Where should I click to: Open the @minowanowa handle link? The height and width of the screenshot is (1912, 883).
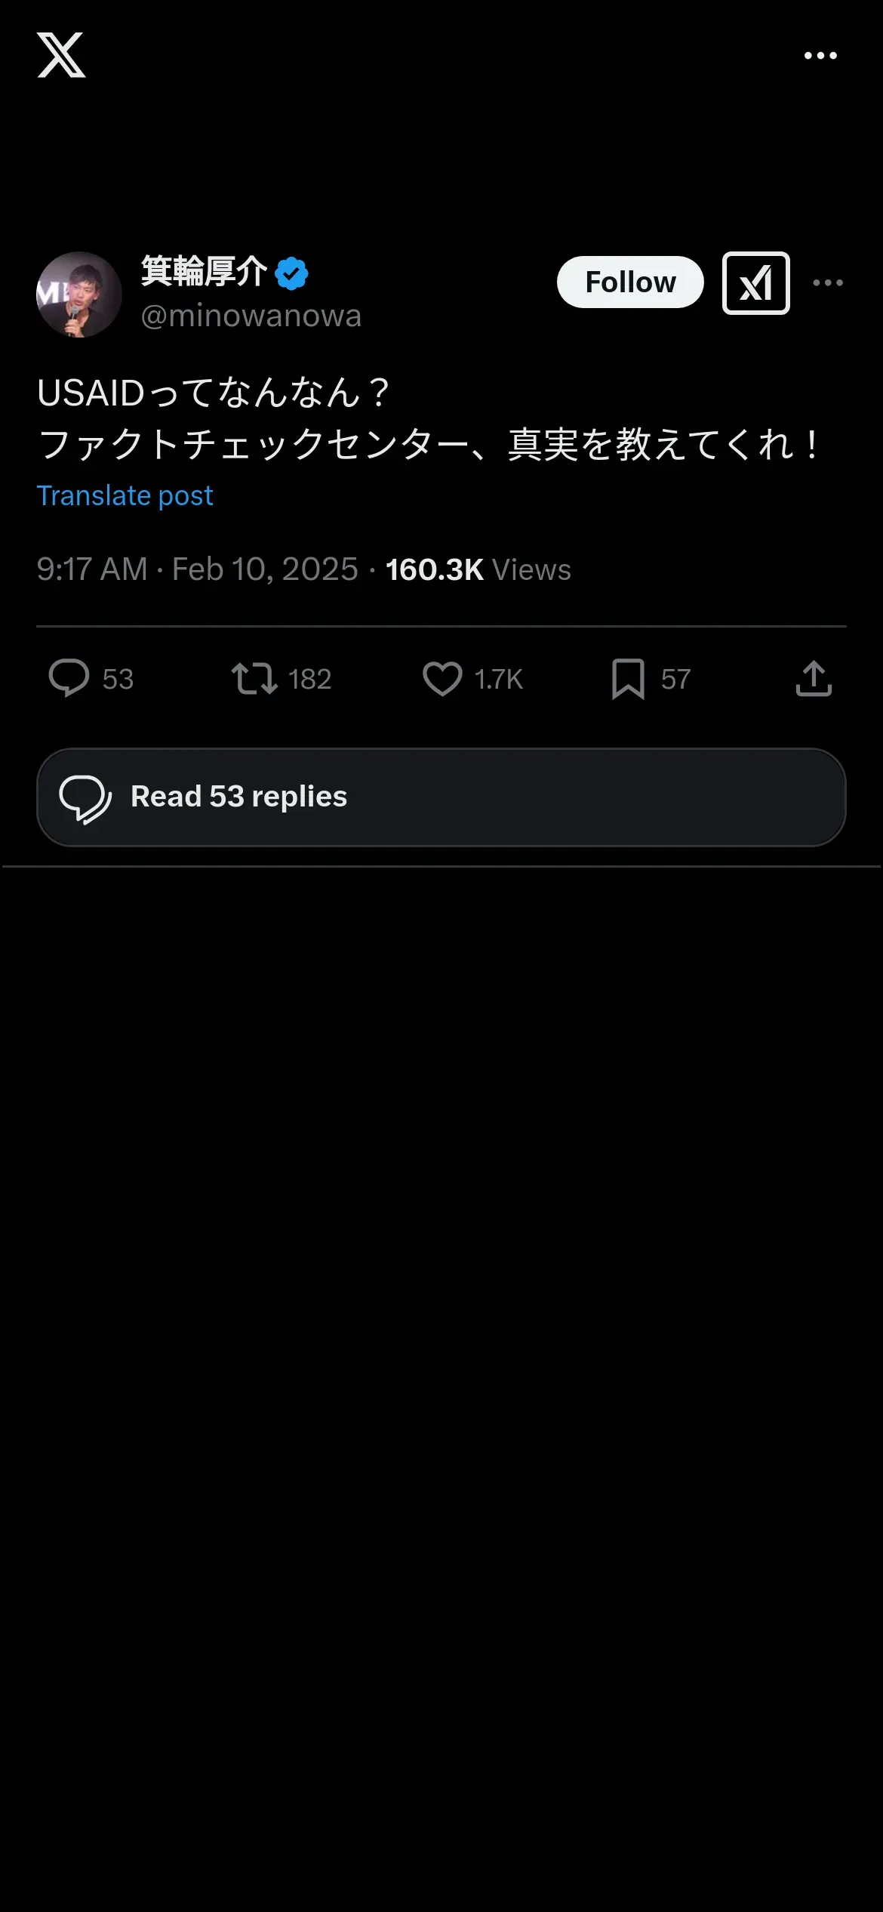coord(251,316)
